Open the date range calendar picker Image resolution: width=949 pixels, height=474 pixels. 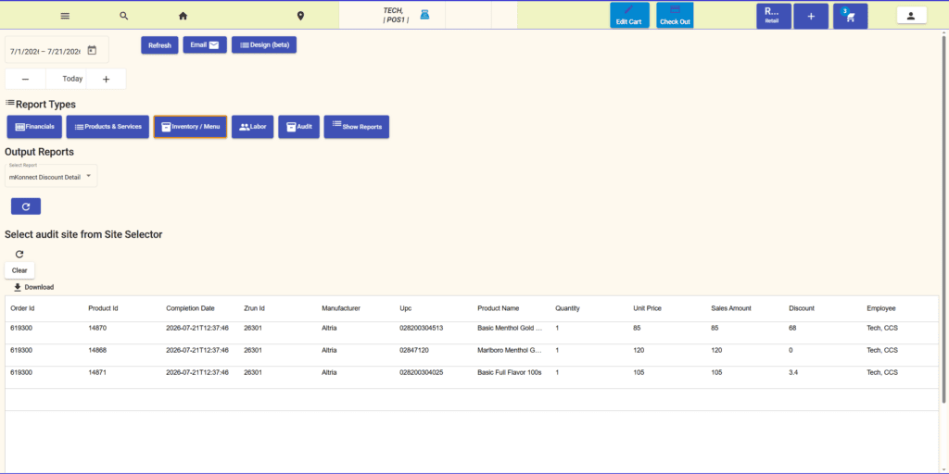[92, 51]
